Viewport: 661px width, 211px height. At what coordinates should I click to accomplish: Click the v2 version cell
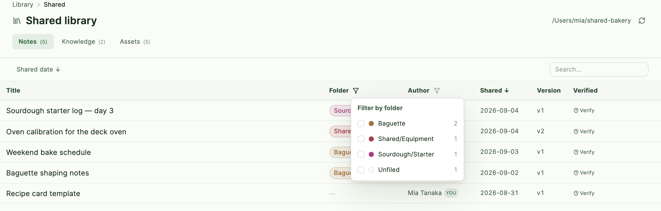[x=540, y=131]
